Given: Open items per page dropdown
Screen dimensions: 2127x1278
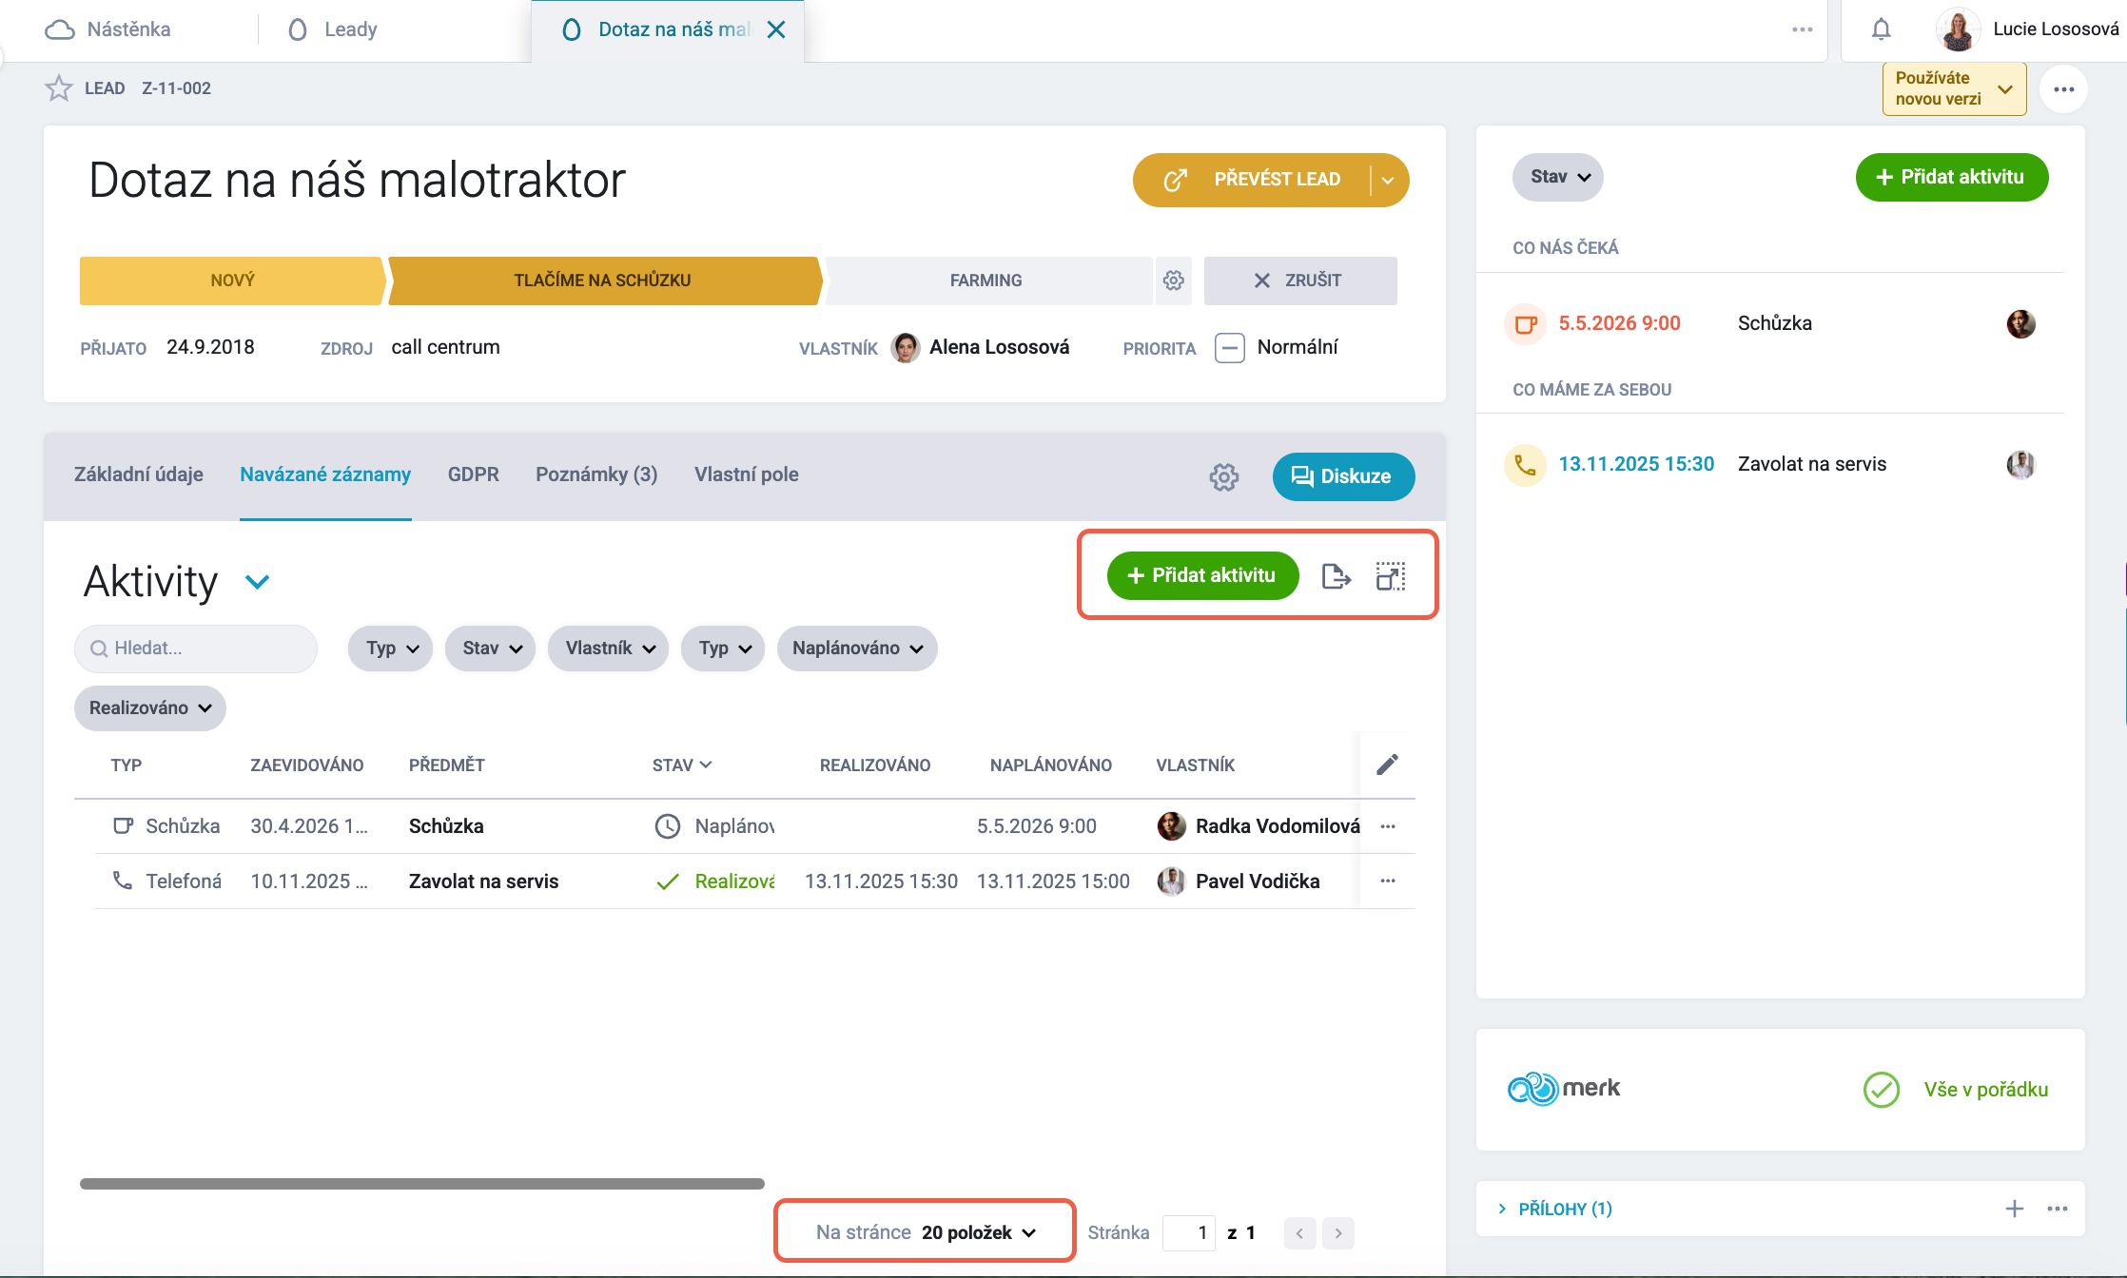Looking at the screenshot, I should [925, 1232].
